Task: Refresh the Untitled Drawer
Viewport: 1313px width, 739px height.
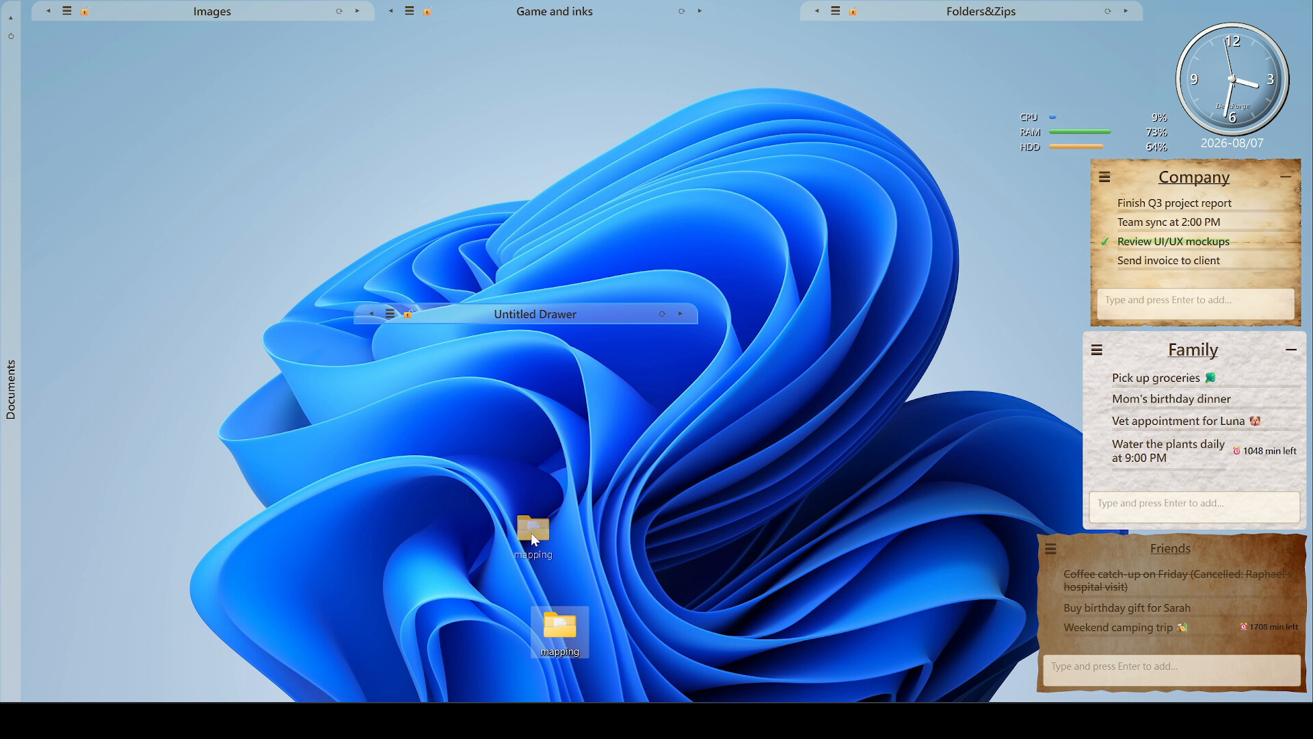Action: pos(662,314)
